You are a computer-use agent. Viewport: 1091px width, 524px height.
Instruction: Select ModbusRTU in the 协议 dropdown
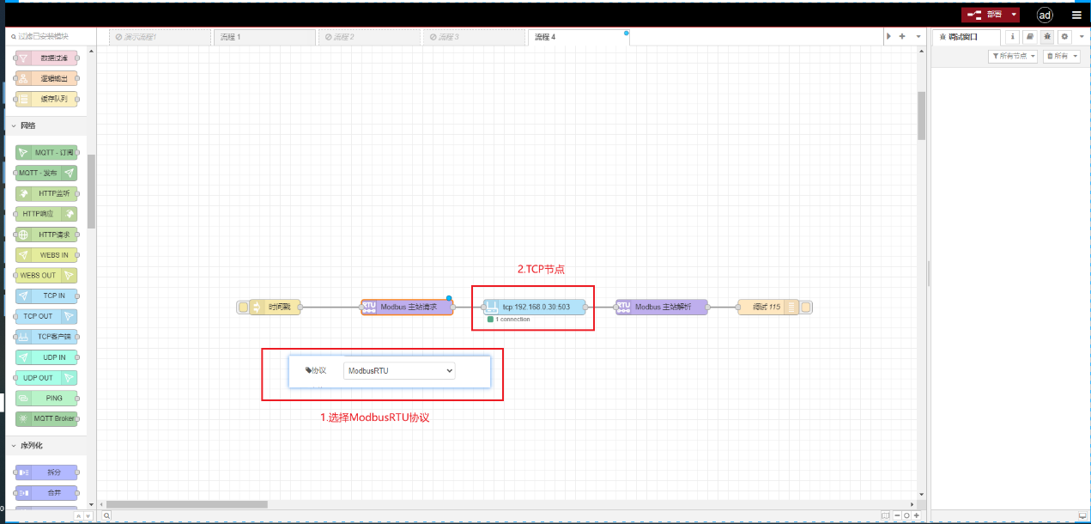(x=399, y=370)
